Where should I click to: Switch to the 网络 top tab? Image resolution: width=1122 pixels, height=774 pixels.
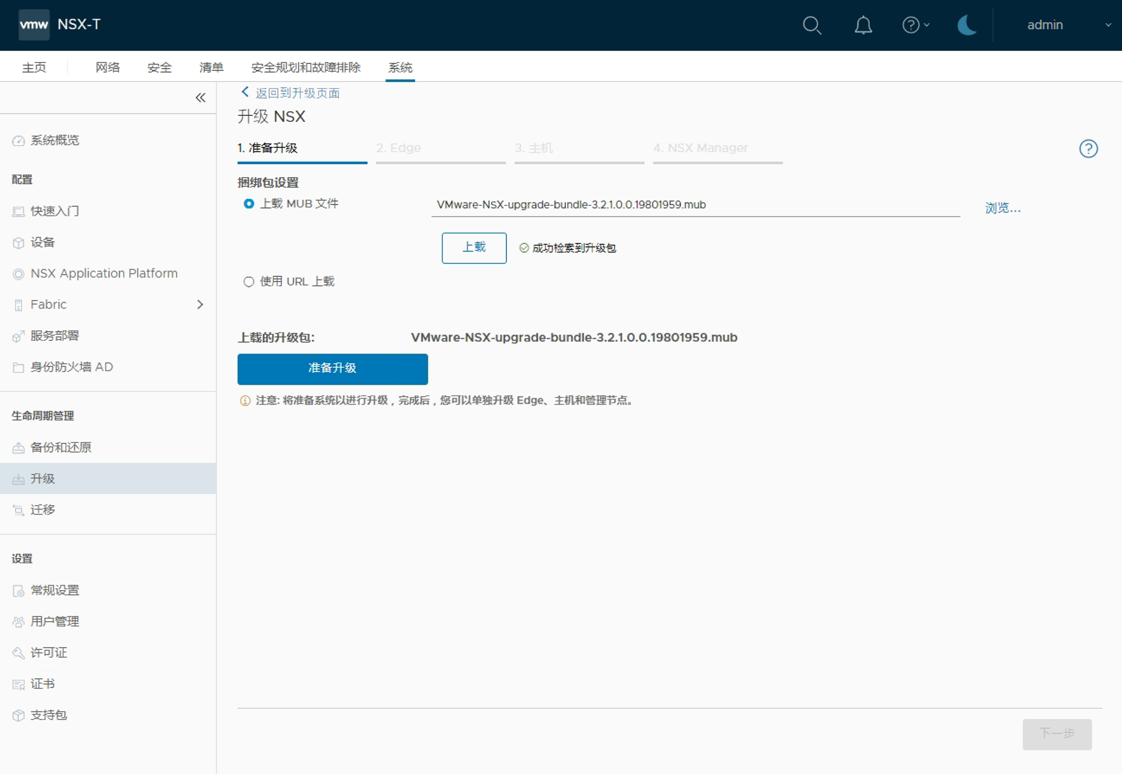pyautogui.click(x=108, y=67)
